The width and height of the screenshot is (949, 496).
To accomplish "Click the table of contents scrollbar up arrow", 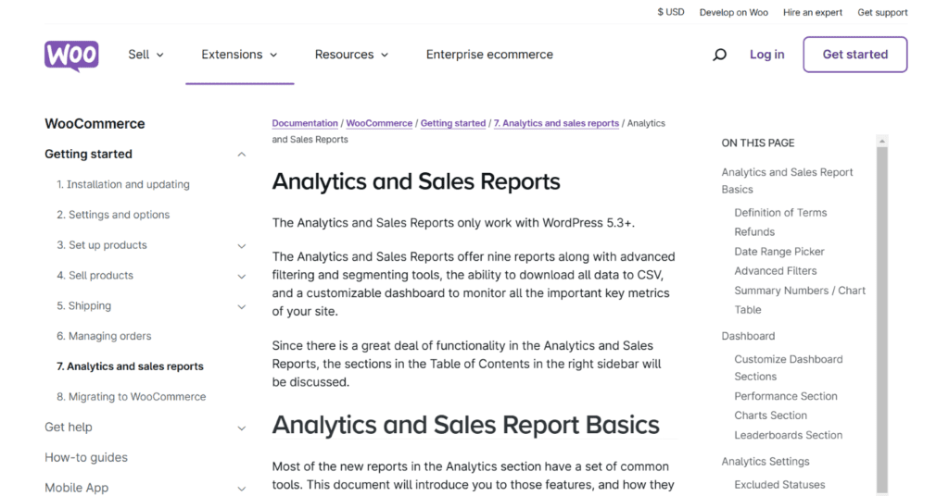I will (882, 141).
